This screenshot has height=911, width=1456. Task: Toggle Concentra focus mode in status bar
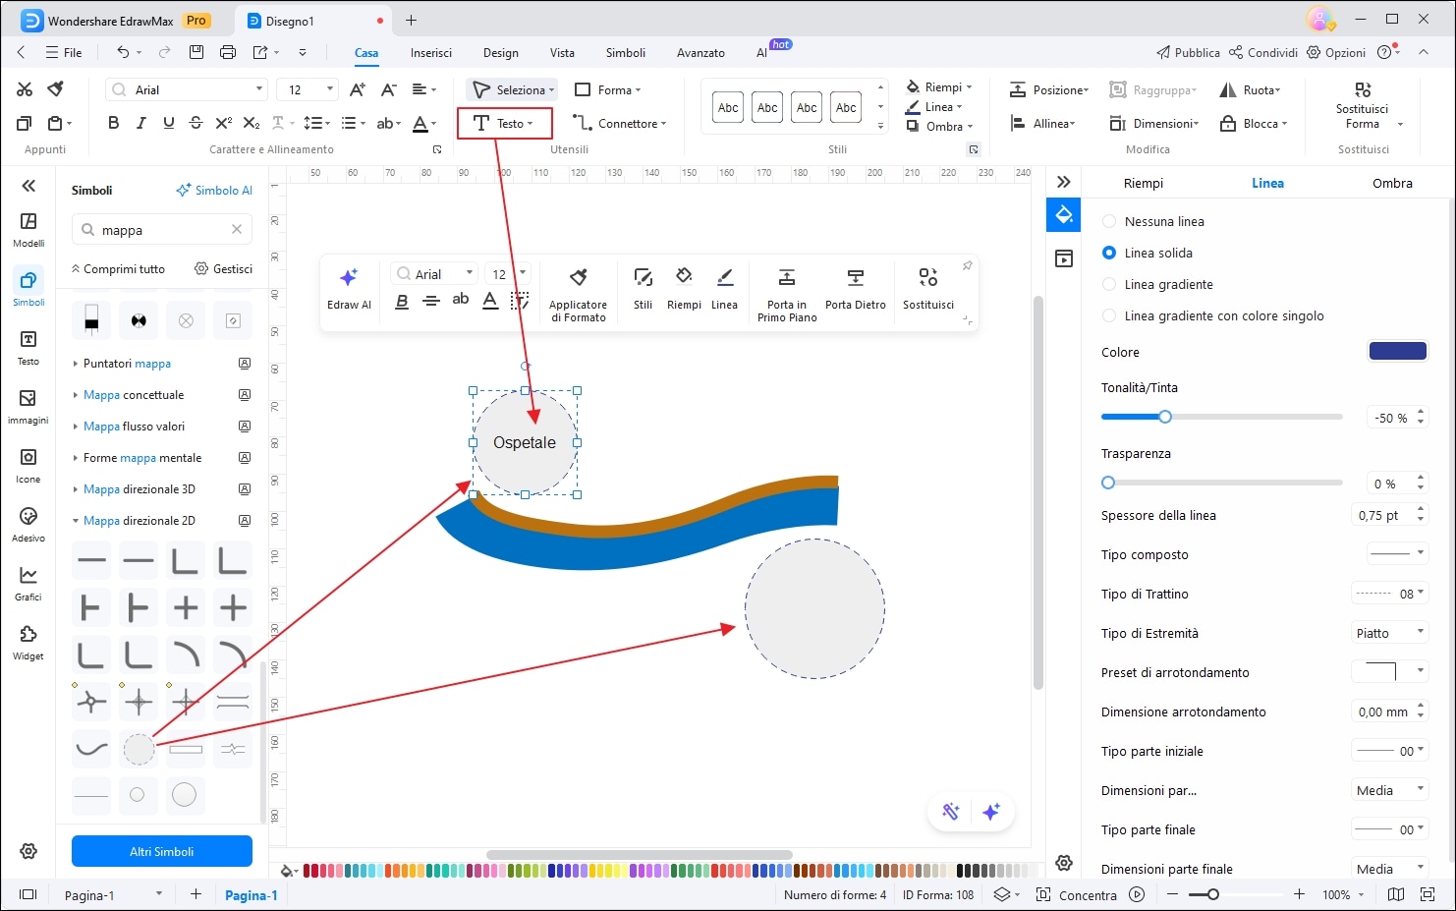1077,895
